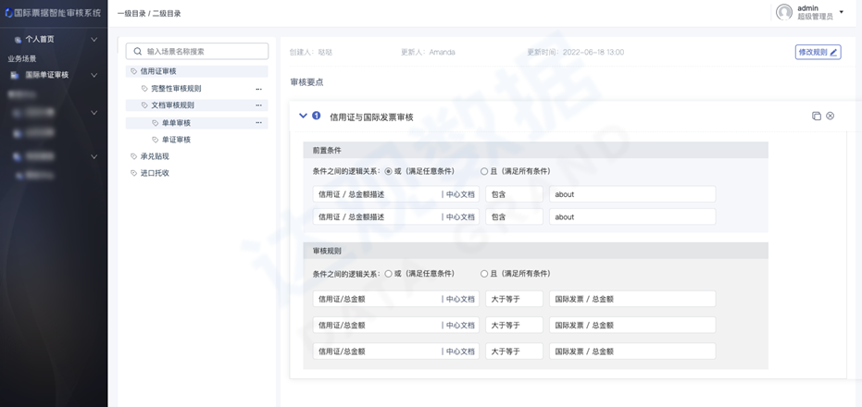
Task: Click the tag icon beside 进口托收
Action: click(x=133, y=173)
